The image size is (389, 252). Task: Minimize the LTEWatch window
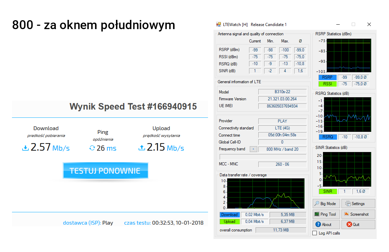tap(338, 24)
